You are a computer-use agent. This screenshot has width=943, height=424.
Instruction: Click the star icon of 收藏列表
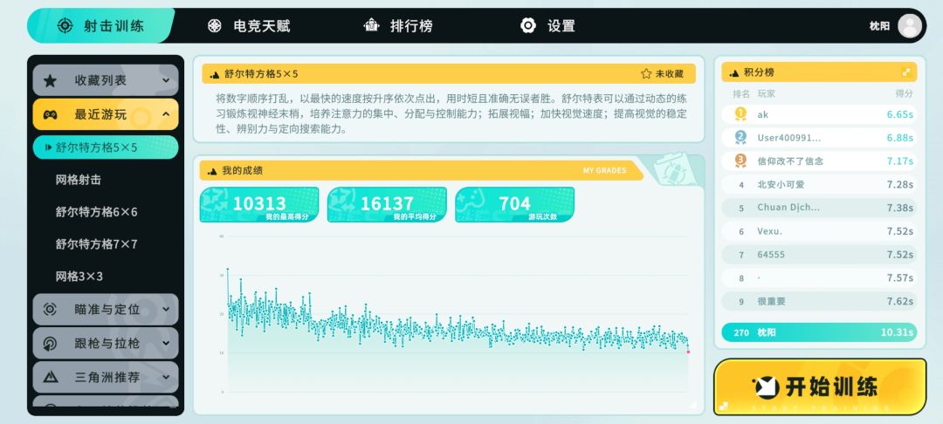click(x=50, y=80)
